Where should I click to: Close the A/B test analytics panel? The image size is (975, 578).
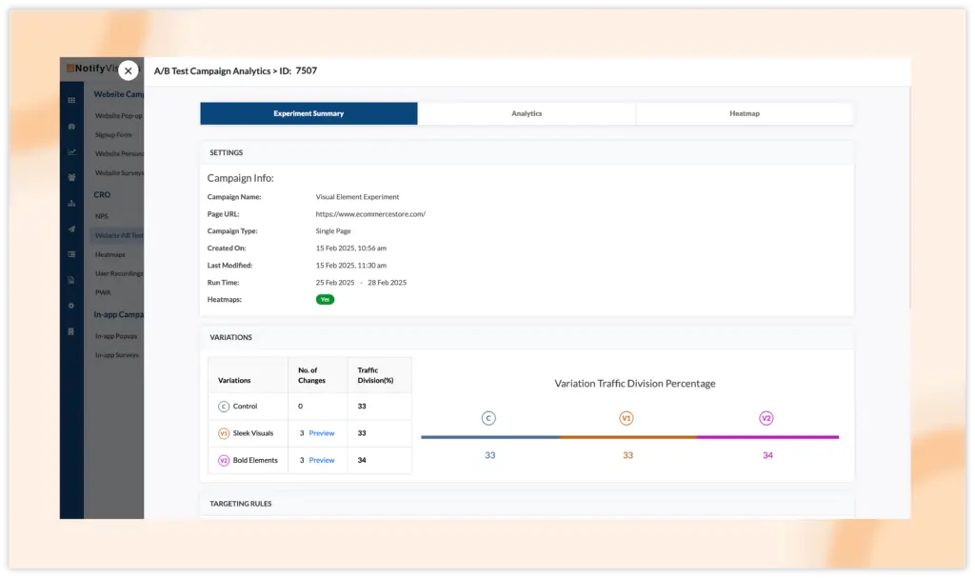click(x=129, y=70)
